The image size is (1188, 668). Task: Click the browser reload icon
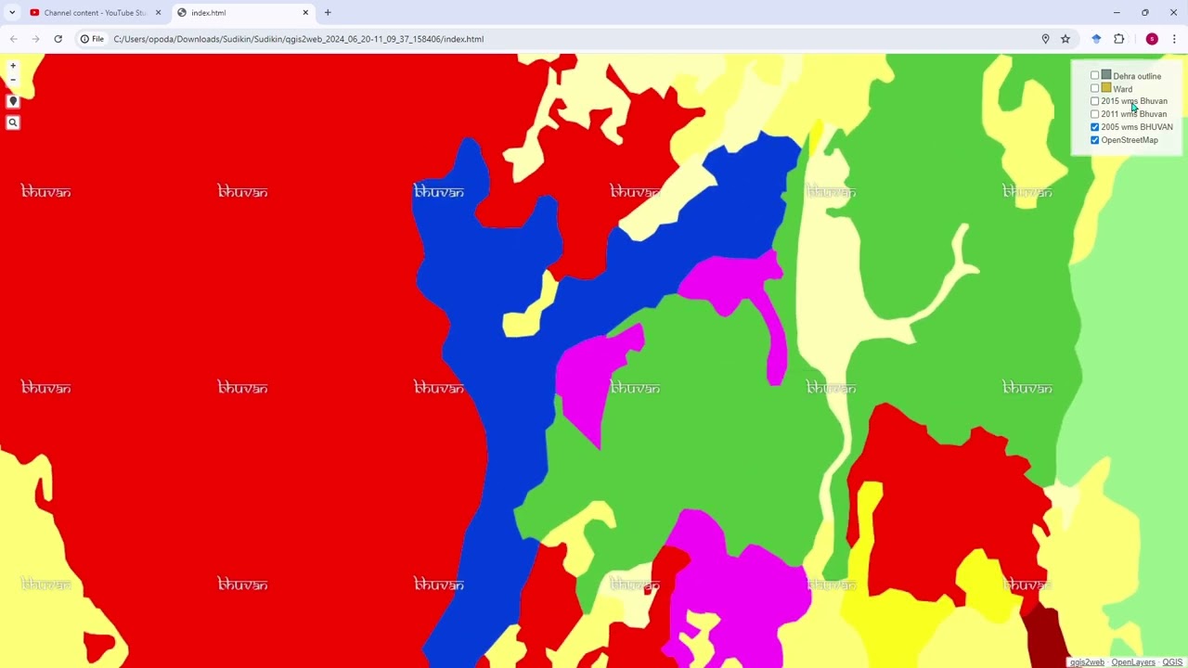(58, 39)
